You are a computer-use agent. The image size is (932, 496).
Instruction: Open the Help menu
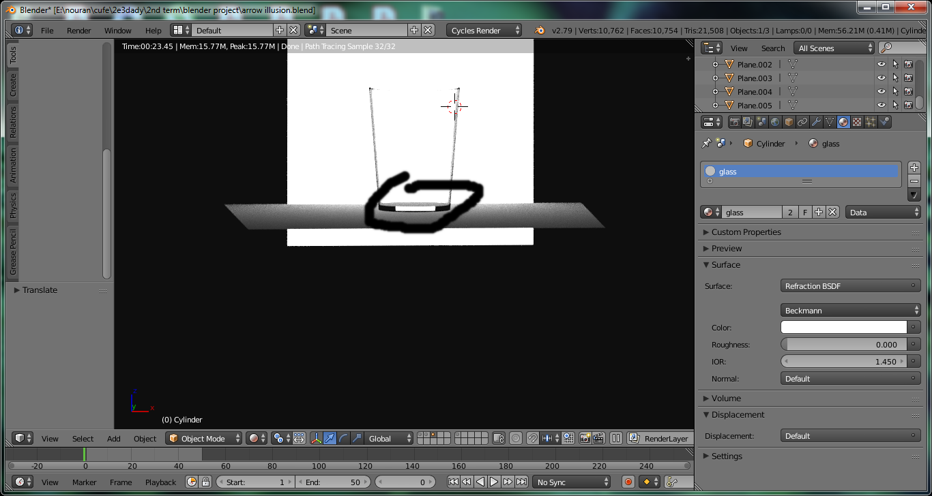pyautogui.click(x=154, y=31)
